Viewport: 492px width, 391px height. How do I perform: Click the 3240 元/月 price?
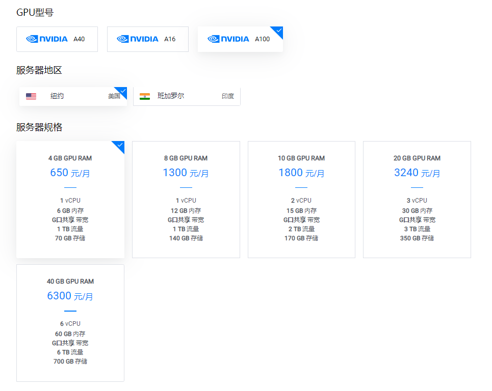pos(417,173)
